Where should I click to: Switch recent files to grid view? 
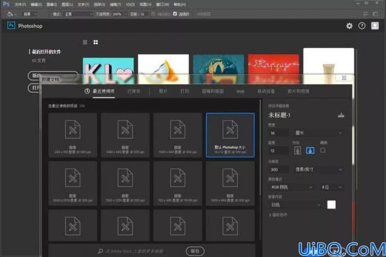(96, 42)
